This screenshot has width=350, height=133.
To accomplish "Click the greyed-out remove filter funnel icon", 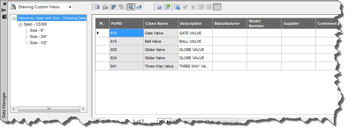I will tap(121, 7).
